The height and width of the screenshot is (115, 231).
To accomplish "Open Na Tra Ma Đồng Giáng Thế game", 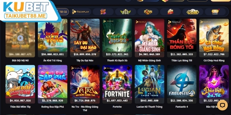I will click(85, 84).
